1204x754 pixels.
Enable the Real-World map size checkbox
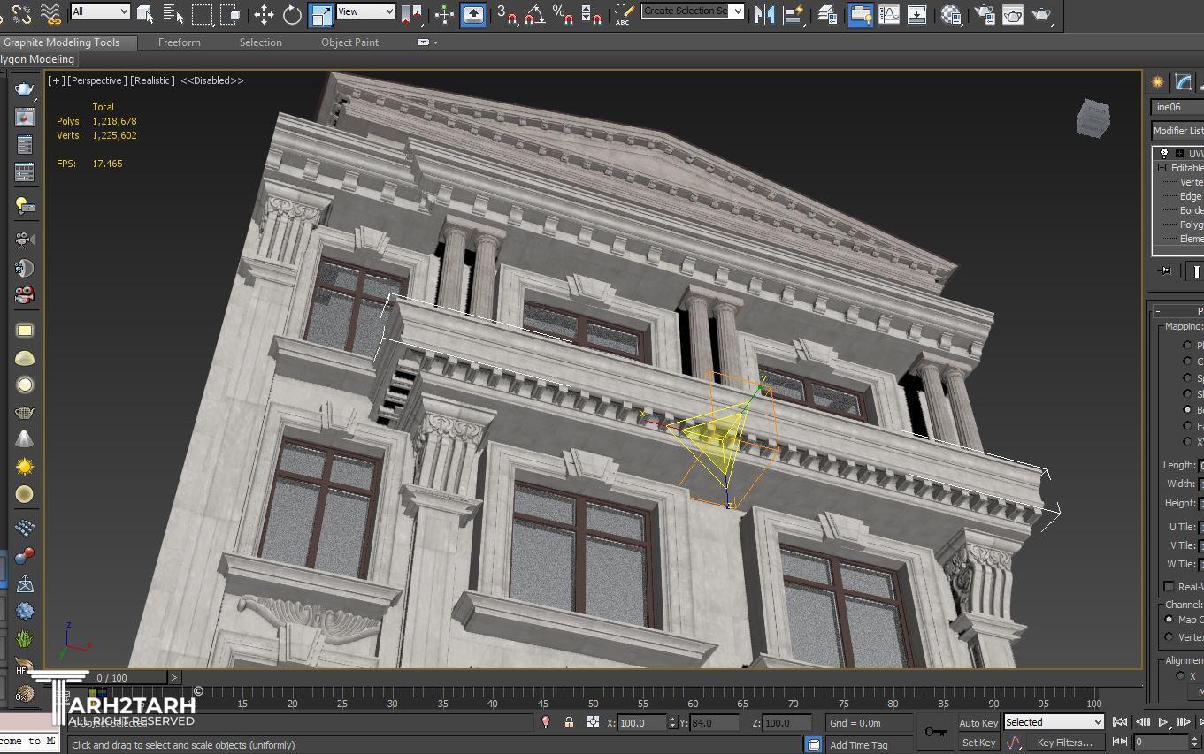1169,586
